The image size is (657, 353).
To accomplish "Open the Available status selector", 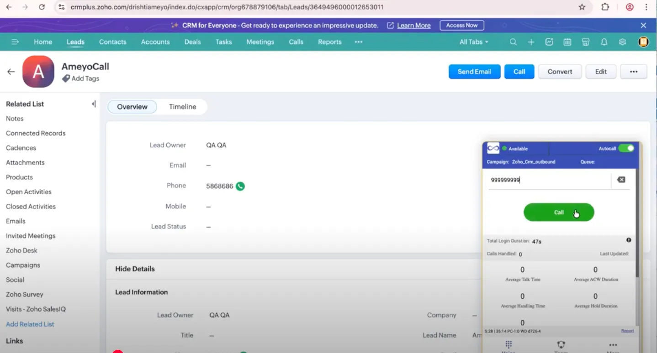I will (x=515, y=149).
